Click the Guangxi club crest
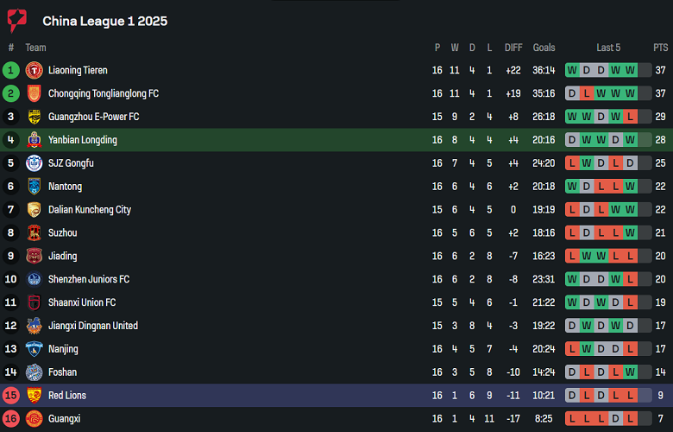The width and height of the screenshot is (673, 432). pyautogui.click(x=35, y=419)
